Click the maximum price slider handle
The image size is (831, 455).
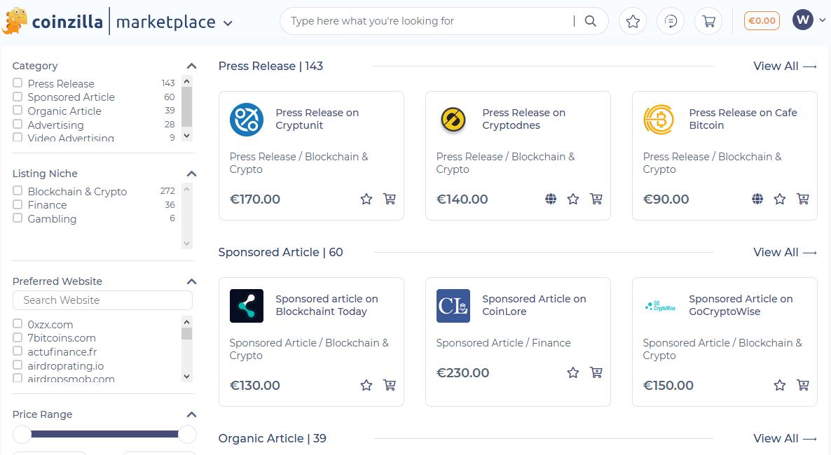click(x=187, y=434)
